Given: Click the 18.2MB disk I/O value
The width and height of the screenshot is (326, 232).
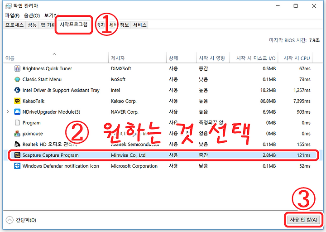Looking at the screenshot, I should (x=268, y=90).
